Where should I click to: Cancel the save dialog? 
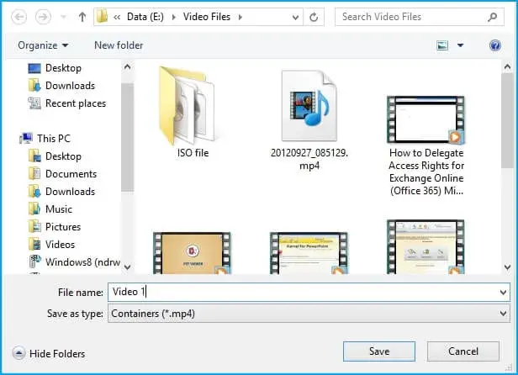click(463, 351)
